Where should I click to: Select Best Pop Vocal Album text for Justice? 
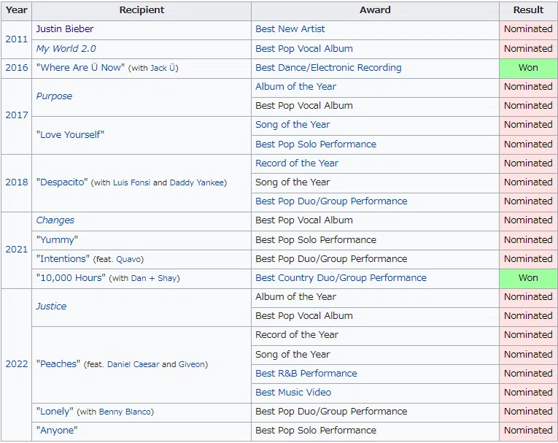(x=304, y=316)
